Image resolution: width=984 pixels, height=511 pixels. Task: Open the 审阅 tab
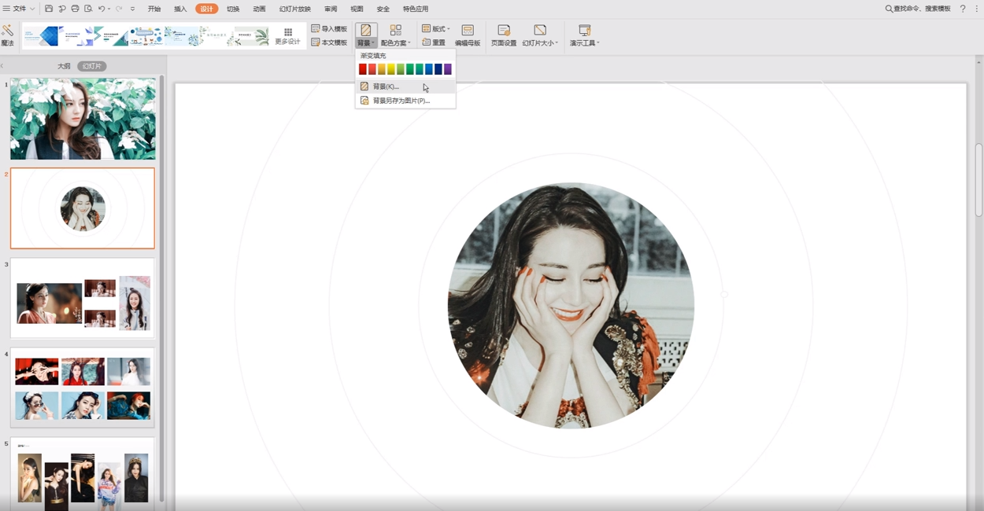[x=331, y=9]
